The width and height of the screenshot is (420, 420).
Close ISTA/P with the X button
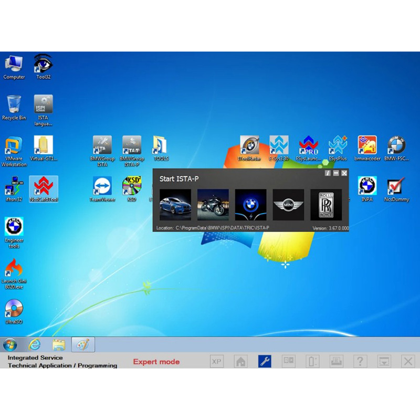pyautogui.click(x=408, y=362)
